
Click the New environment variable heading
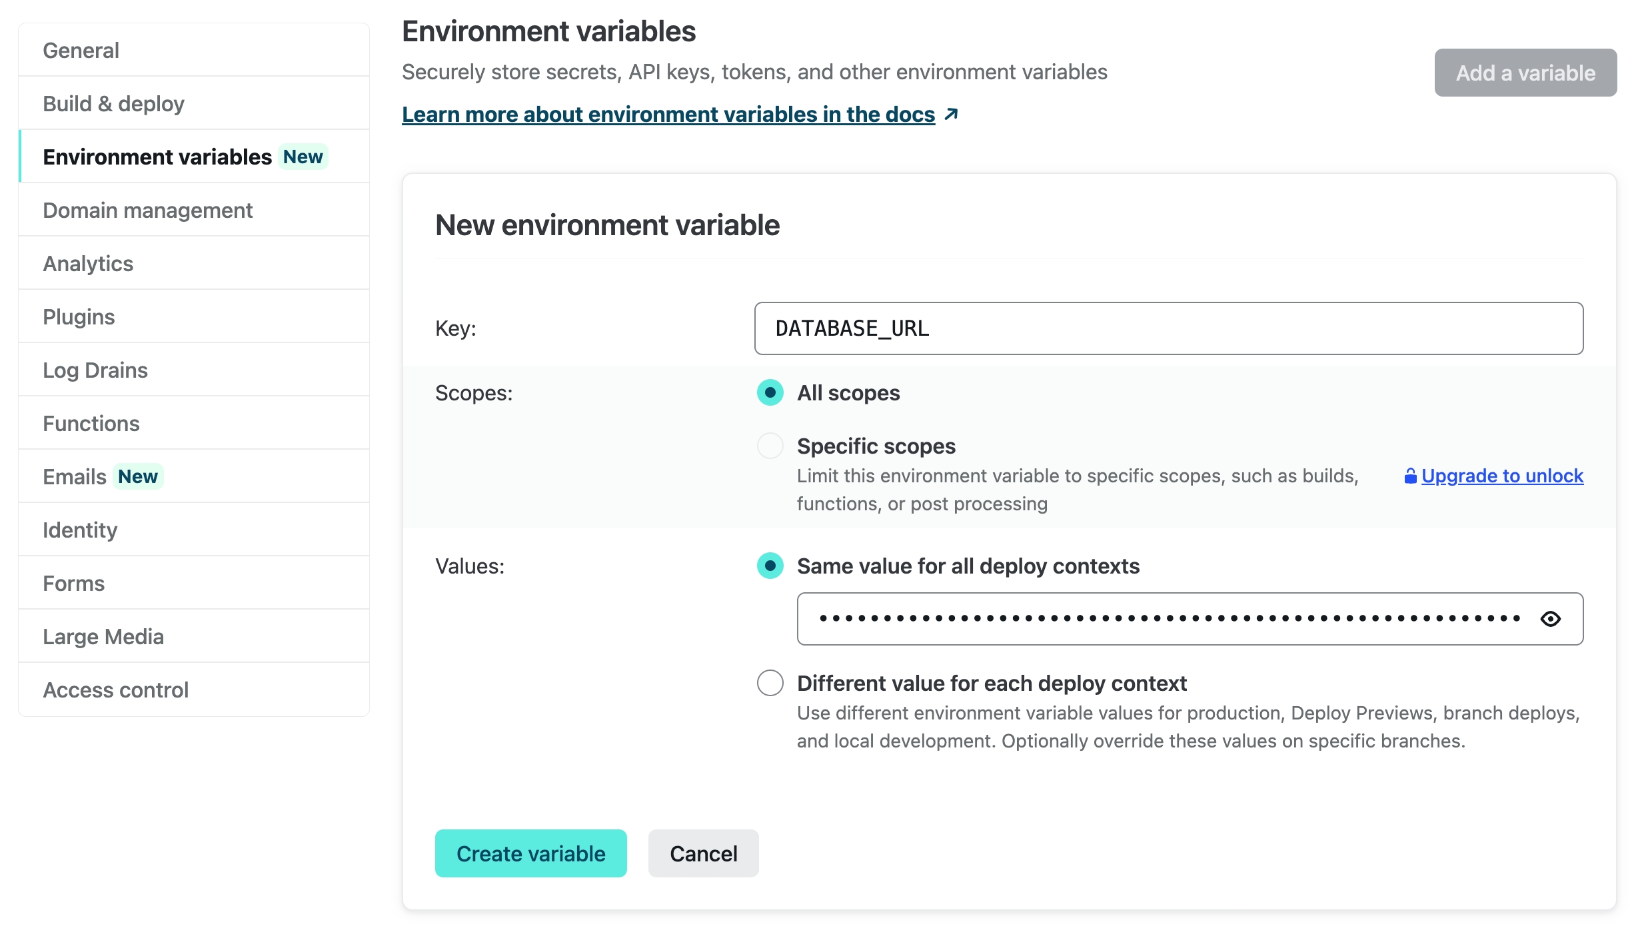[607, 225]
